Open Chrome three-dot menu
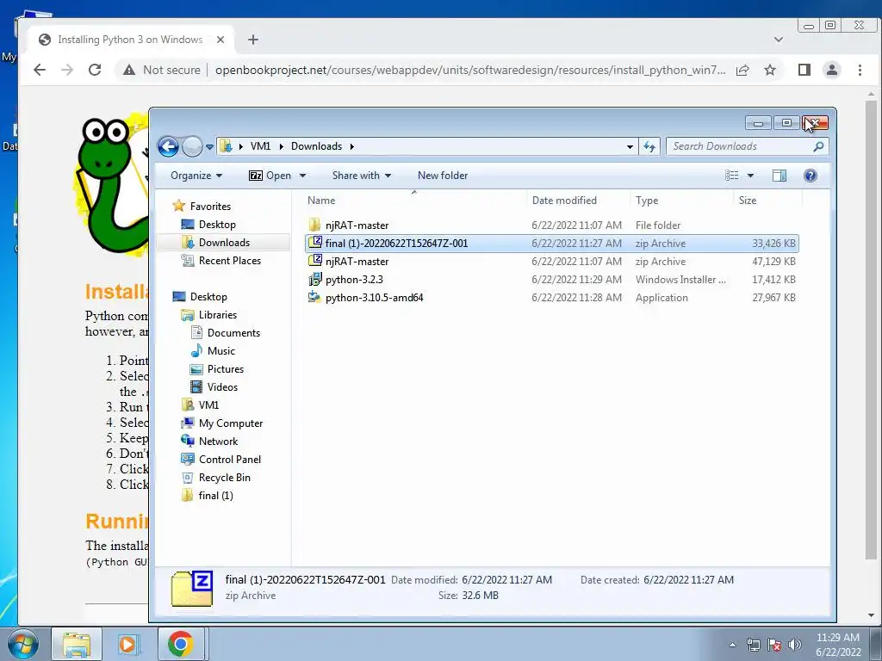This screenshot has width=882, height=661. click(x=860, y=70)
